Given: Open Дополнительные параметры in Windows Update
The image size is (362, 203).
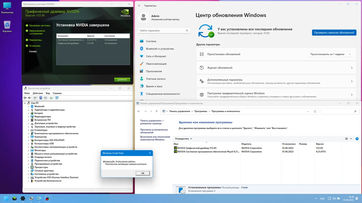Looking at the screenshot, I should (276, 81).
